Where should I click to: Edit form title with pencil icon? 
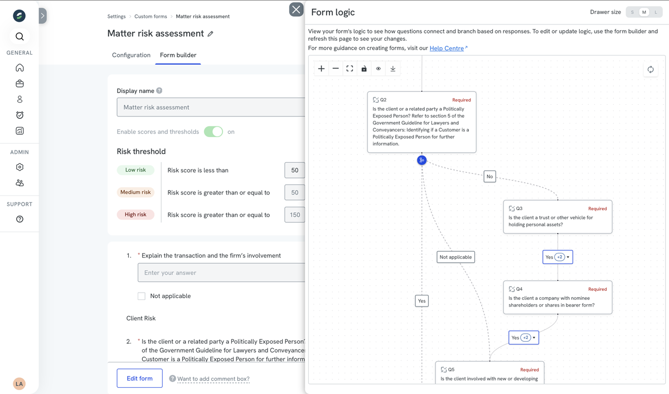[x=210, y=34]
